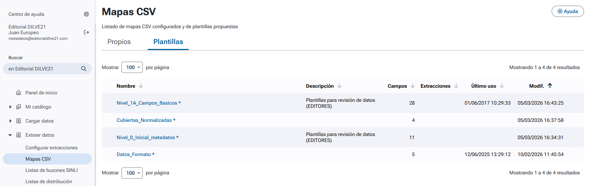Expand the Mi catálogo tree item
Image resolution: width=595 pixels, height=186 pixels.
tap(10, 107)
